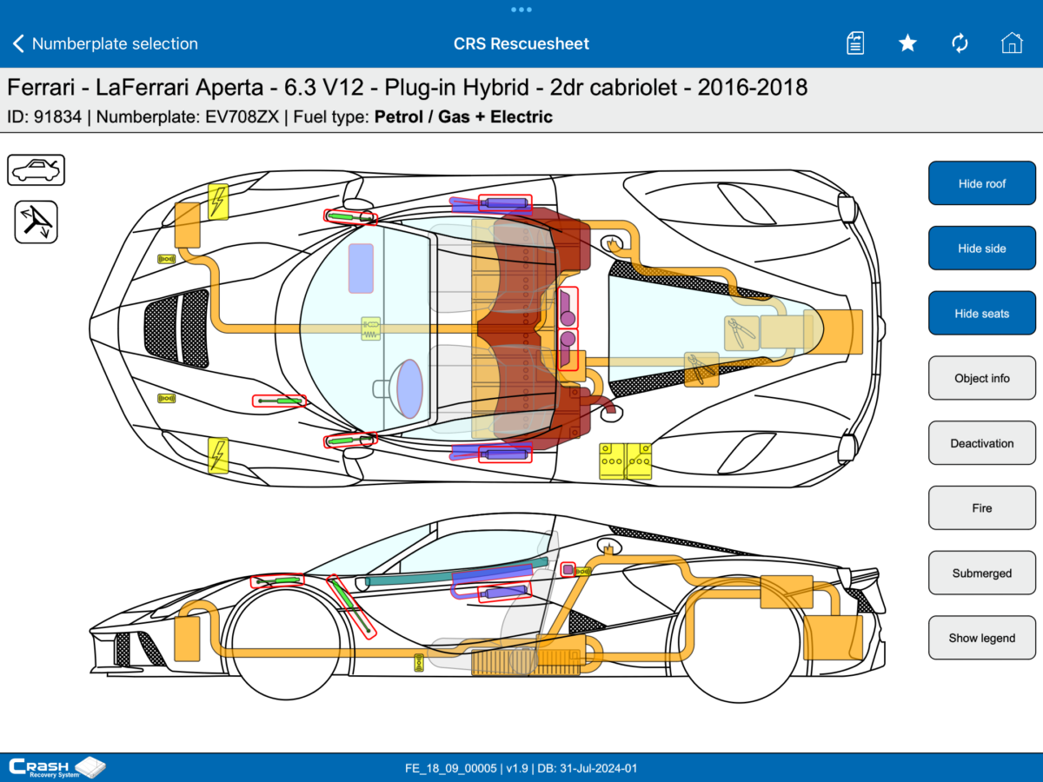Viewport: 1043px width, 782px height.
Task: Click the orientation arrows icon
Action: (37, 222)
